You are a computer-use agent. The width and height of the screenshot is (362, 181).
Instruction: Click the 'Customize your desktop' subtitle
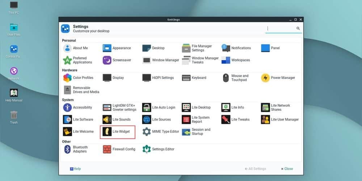tap(91, 31)
